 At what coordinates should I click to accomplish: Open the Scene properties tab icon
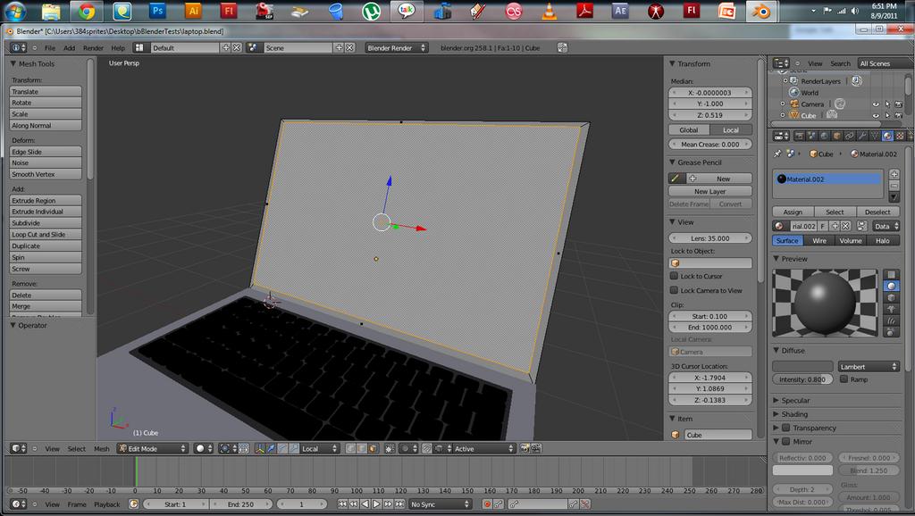tap(811, 136)
